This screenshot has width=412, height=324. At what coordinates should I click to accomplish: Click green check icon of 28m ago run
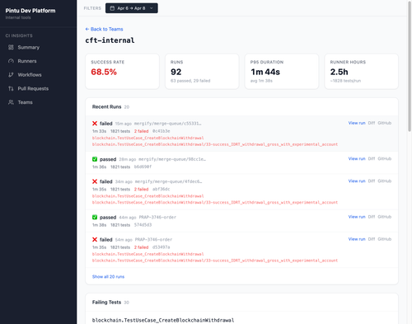[x=95, y=159]
